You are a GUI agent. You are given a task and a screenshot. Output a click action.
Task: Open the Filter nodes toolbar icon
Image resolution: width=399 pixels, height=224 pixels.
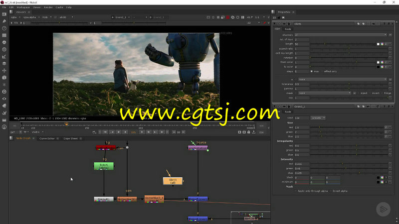point(4,49)
